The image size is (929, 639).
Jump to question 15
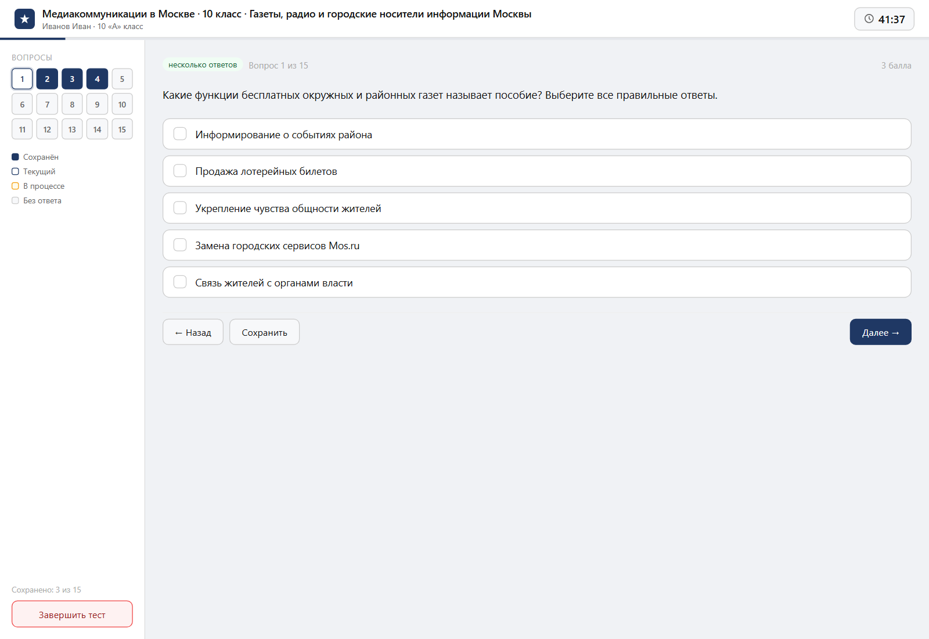[x=122, y=130]
